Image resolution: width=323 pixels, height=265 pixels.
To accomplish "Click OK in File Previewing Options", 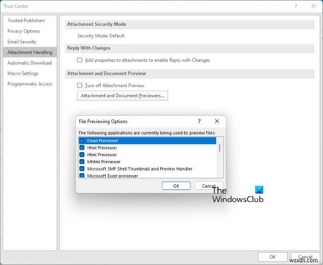I will click(176, 186).
